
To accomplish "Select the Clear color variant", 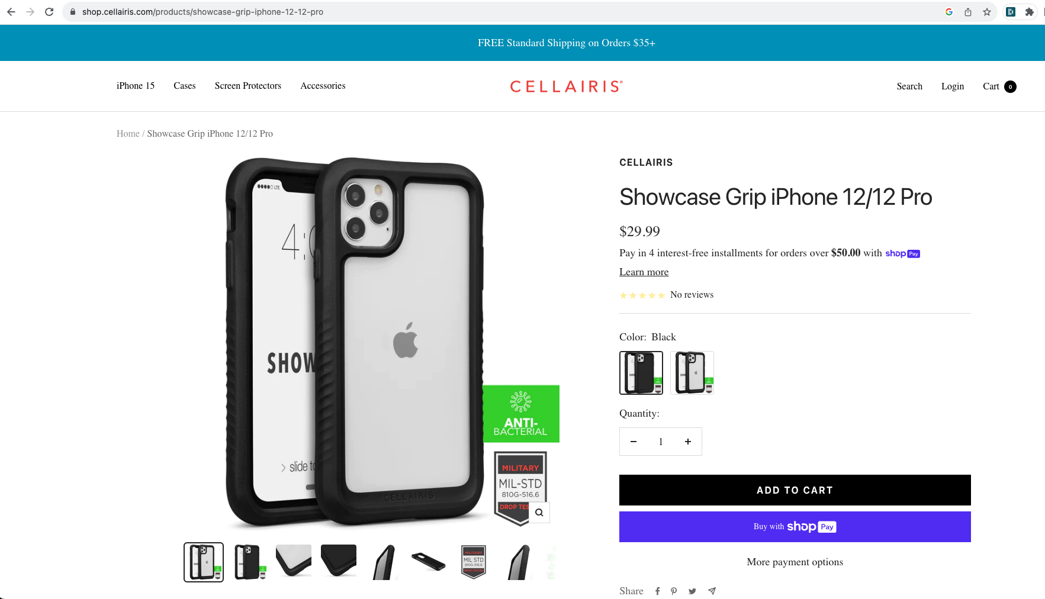I will pyautogui.click(x=692, y=373).
